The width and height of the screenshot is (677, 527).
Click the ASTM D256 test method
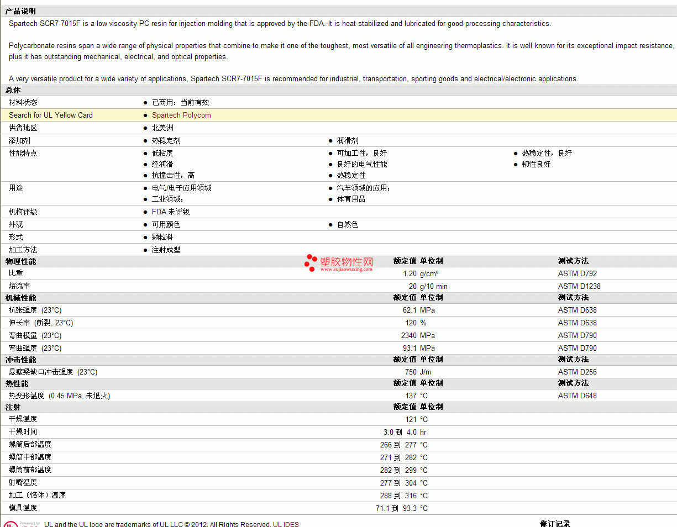[x=578, y=372]
